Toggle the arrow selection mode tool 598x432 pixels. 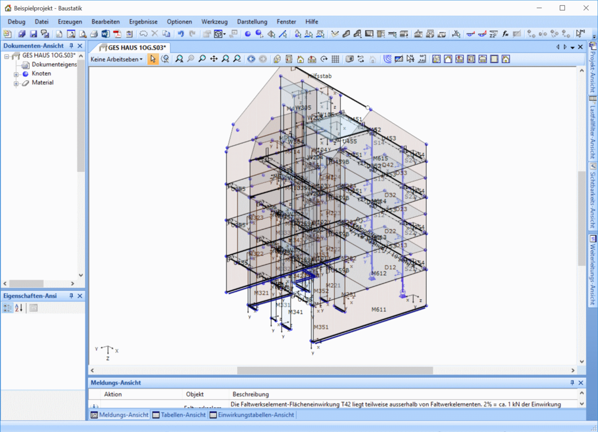(x=153, y=59)
